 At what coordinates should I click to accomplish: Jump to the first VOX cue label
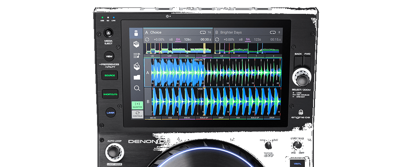(170, 118)
